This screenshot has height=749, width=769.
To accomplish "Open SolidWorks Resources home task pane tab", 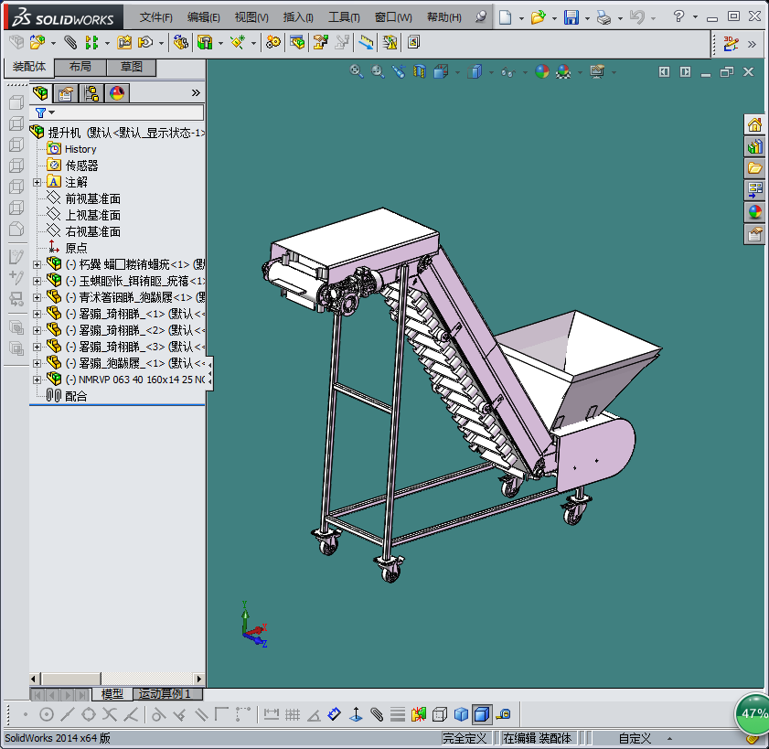I will pos(754,125).
